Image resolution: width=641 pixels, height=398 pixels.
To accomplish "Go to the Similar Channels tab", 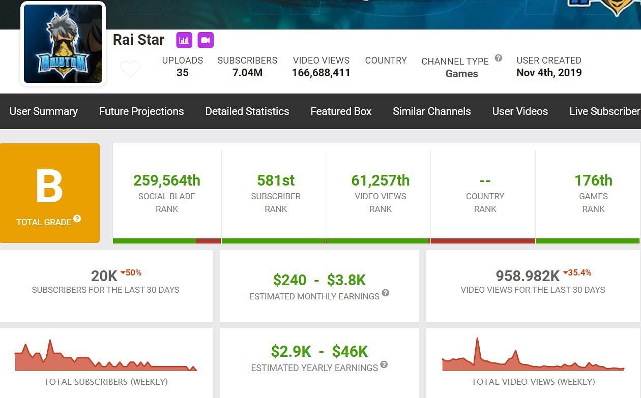I will (431, 111).
